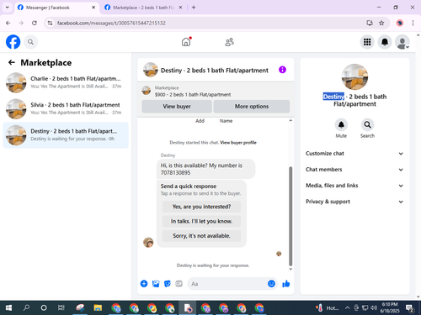Open the Windows action center icon
The image size is (421, 315).
[x=410, y=308]
